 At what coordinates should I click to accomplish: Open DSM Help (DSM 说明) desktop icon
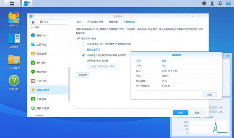point(14,83)
